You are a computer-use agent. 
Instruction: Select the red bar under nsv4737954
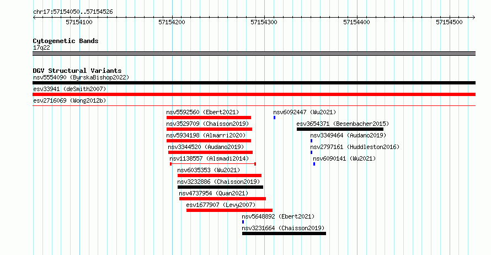(223, 199)
